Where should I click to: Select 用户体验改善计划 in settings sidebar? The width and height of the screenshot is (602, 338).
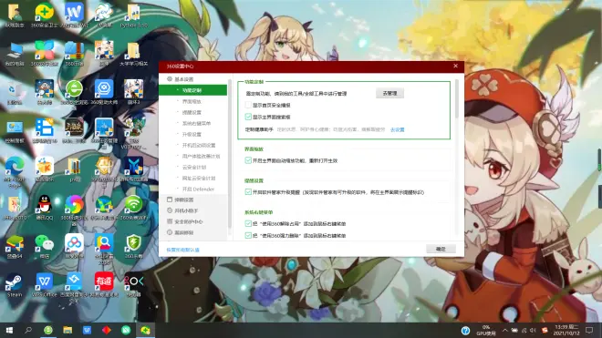tap(193, 156)
